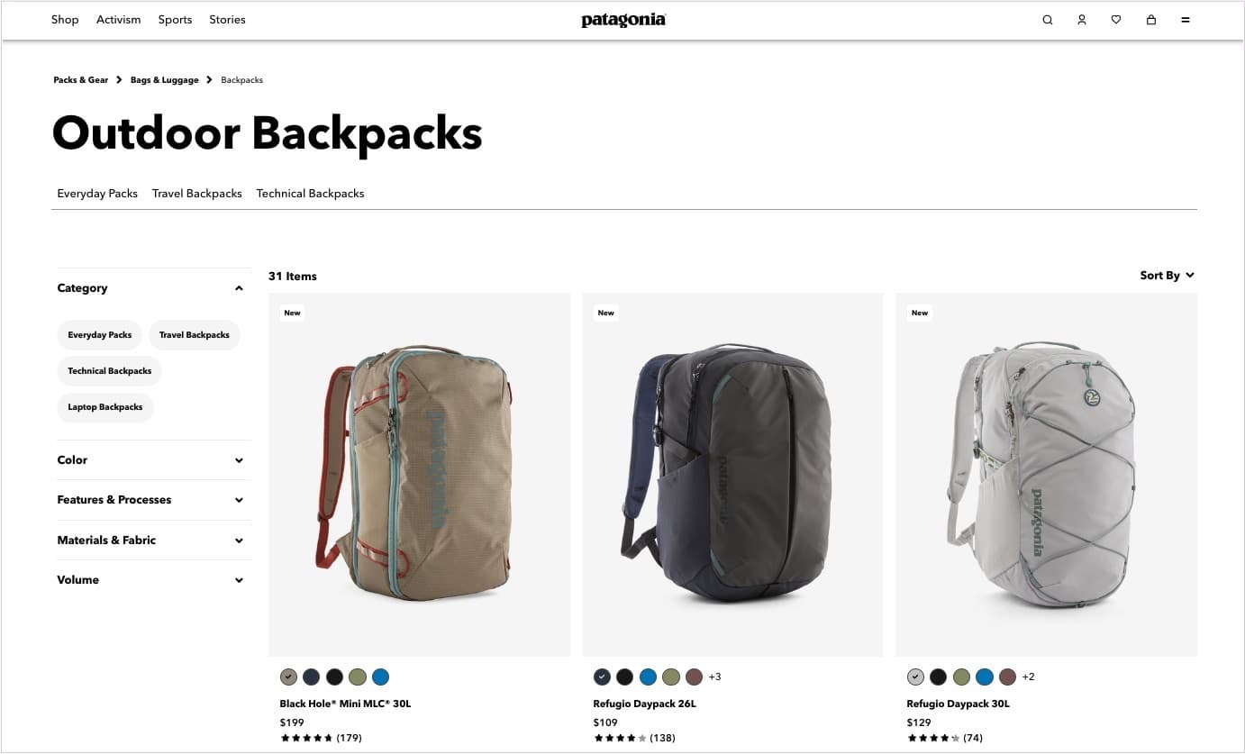Open the Sort By dropdown

coord(1167,276)
